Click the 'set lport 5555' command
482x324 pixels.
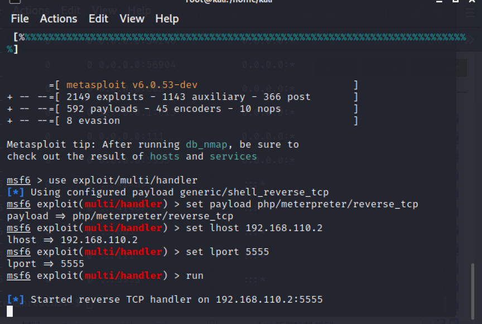point(228,252)
